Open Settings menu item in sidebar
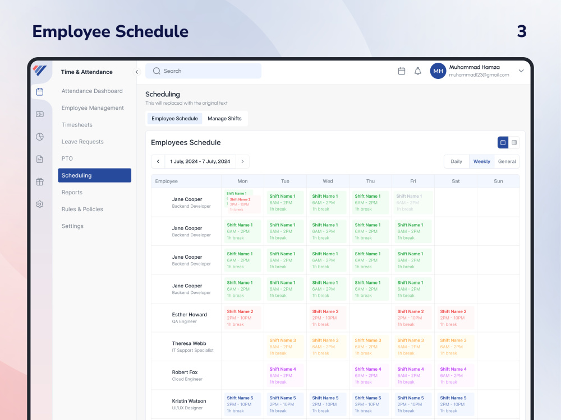The width and height of the screenshot is (561, 420). click(72, 226)
